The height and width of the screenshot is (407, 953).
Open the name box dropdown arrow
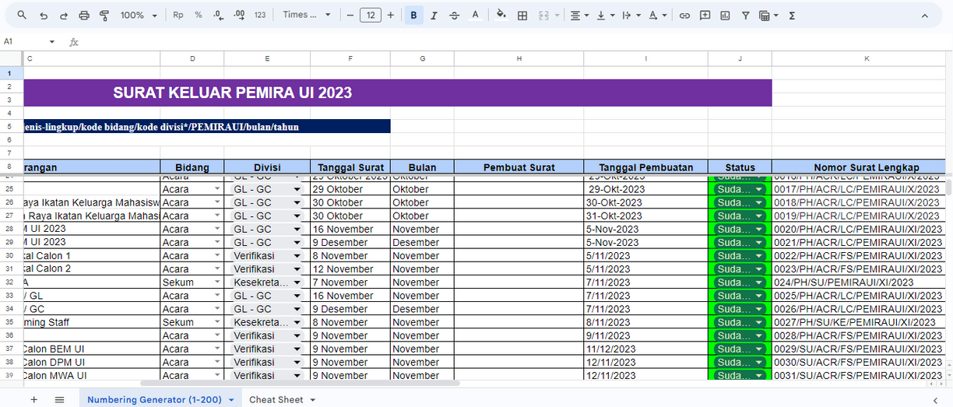[52, 42]
